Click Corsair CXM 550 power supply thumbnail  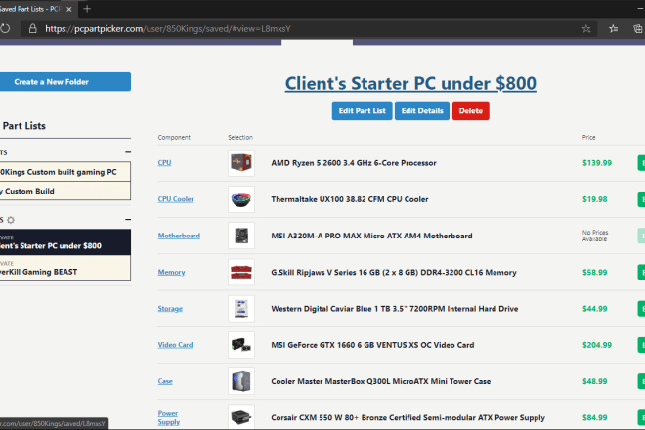(241, 417)
